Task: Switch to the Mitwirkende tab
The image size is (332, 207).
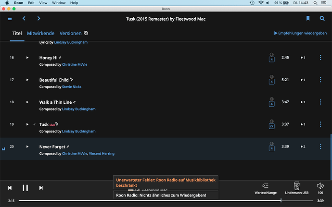Action: pos(40,33)
